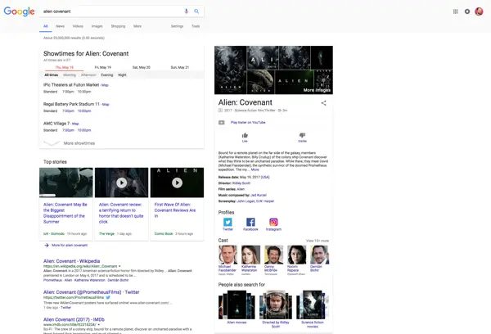Filter showtimes to Morning

[70, 75]
